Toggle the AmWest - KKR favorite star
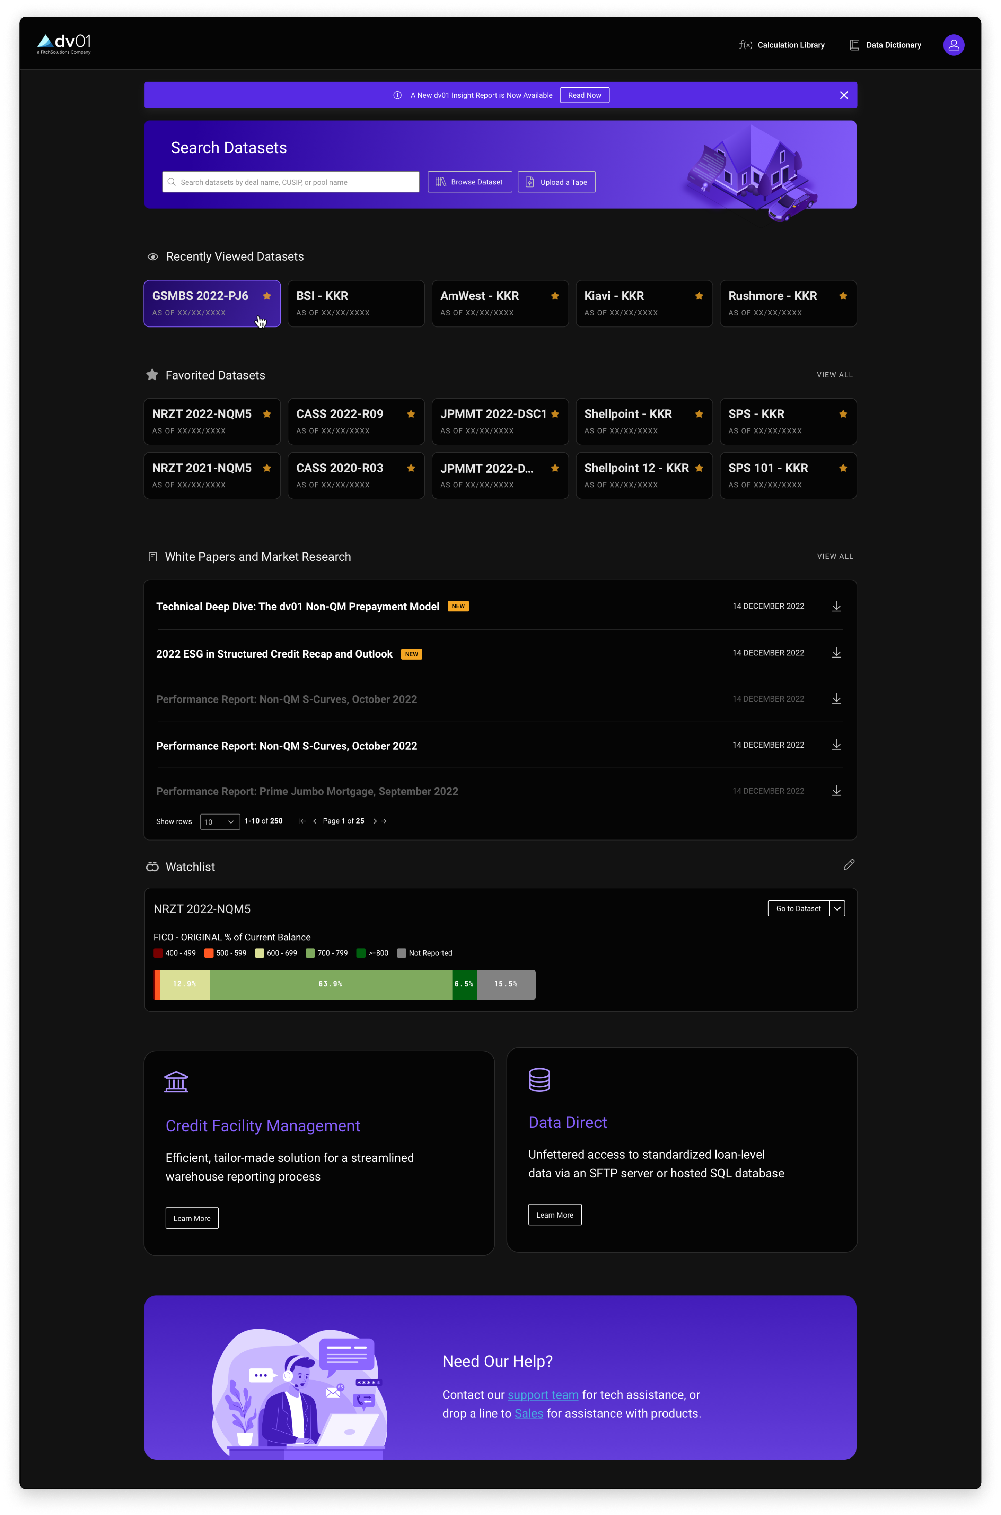 (555, 296)
